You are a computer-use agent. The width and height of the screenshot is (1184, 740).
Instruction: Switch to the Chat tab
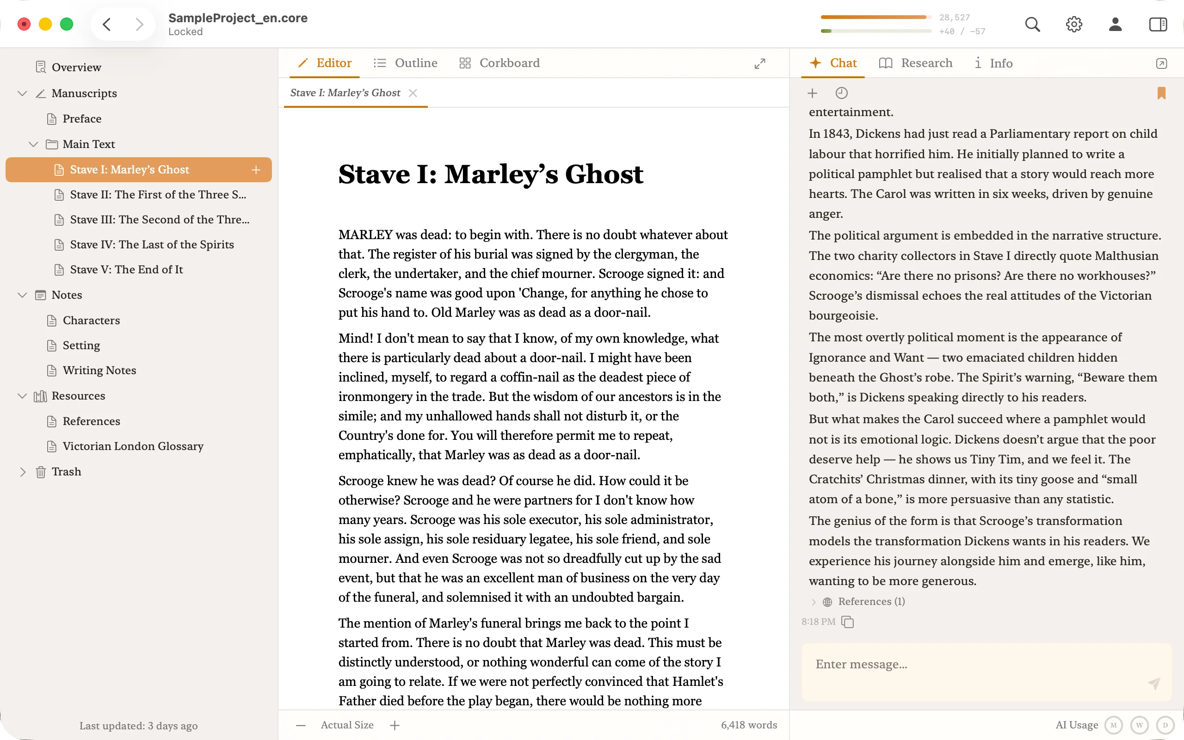832,63
